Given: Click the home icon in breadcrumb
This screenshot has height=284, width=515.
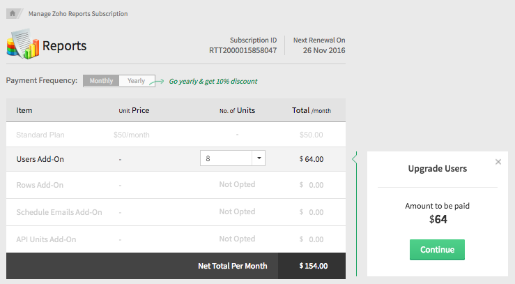Looking at the screenshot, I should click(x=13, y=13).
